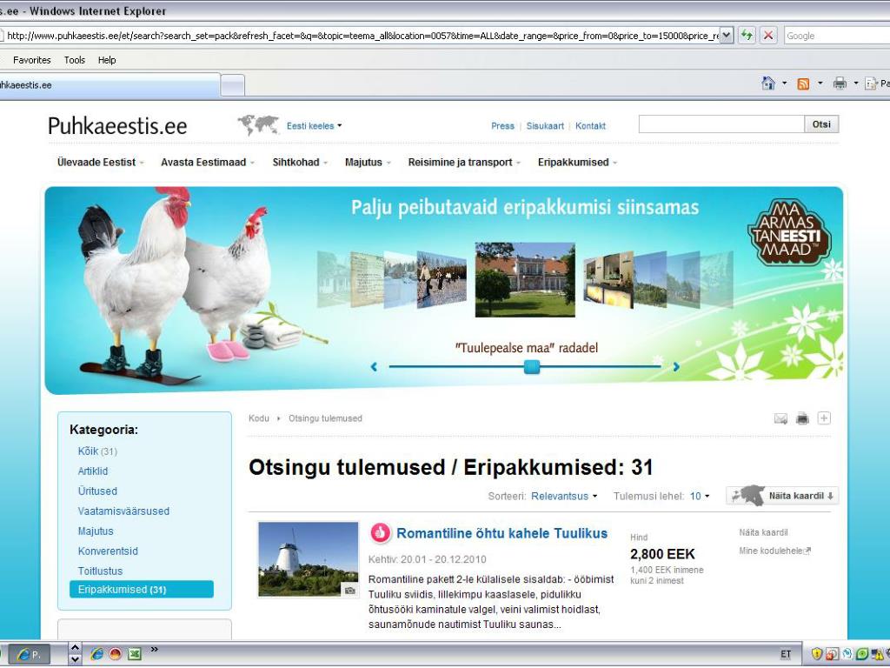Expand Reisimine ja transport menu
The width and height of the screenshot is (890, 668).
(464, 162)
